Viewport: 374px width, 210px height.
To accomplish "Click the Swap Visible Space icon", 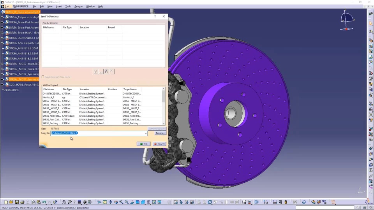I will 160,202.
